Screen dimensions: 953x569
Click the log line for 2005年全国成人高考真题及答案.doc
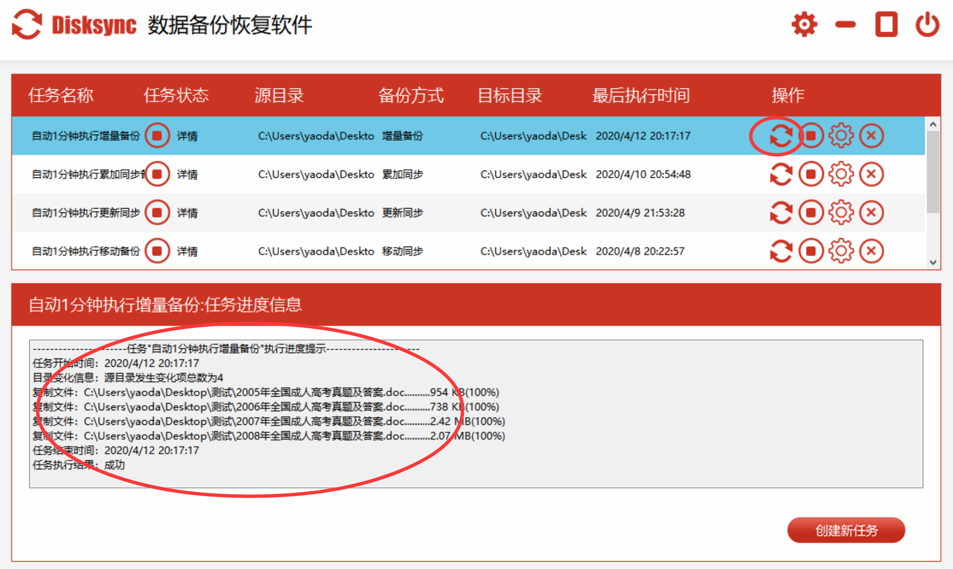(266, 392)
